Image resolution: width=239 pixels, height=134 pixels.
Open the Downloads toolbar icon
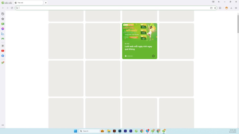tap(231, 8)
